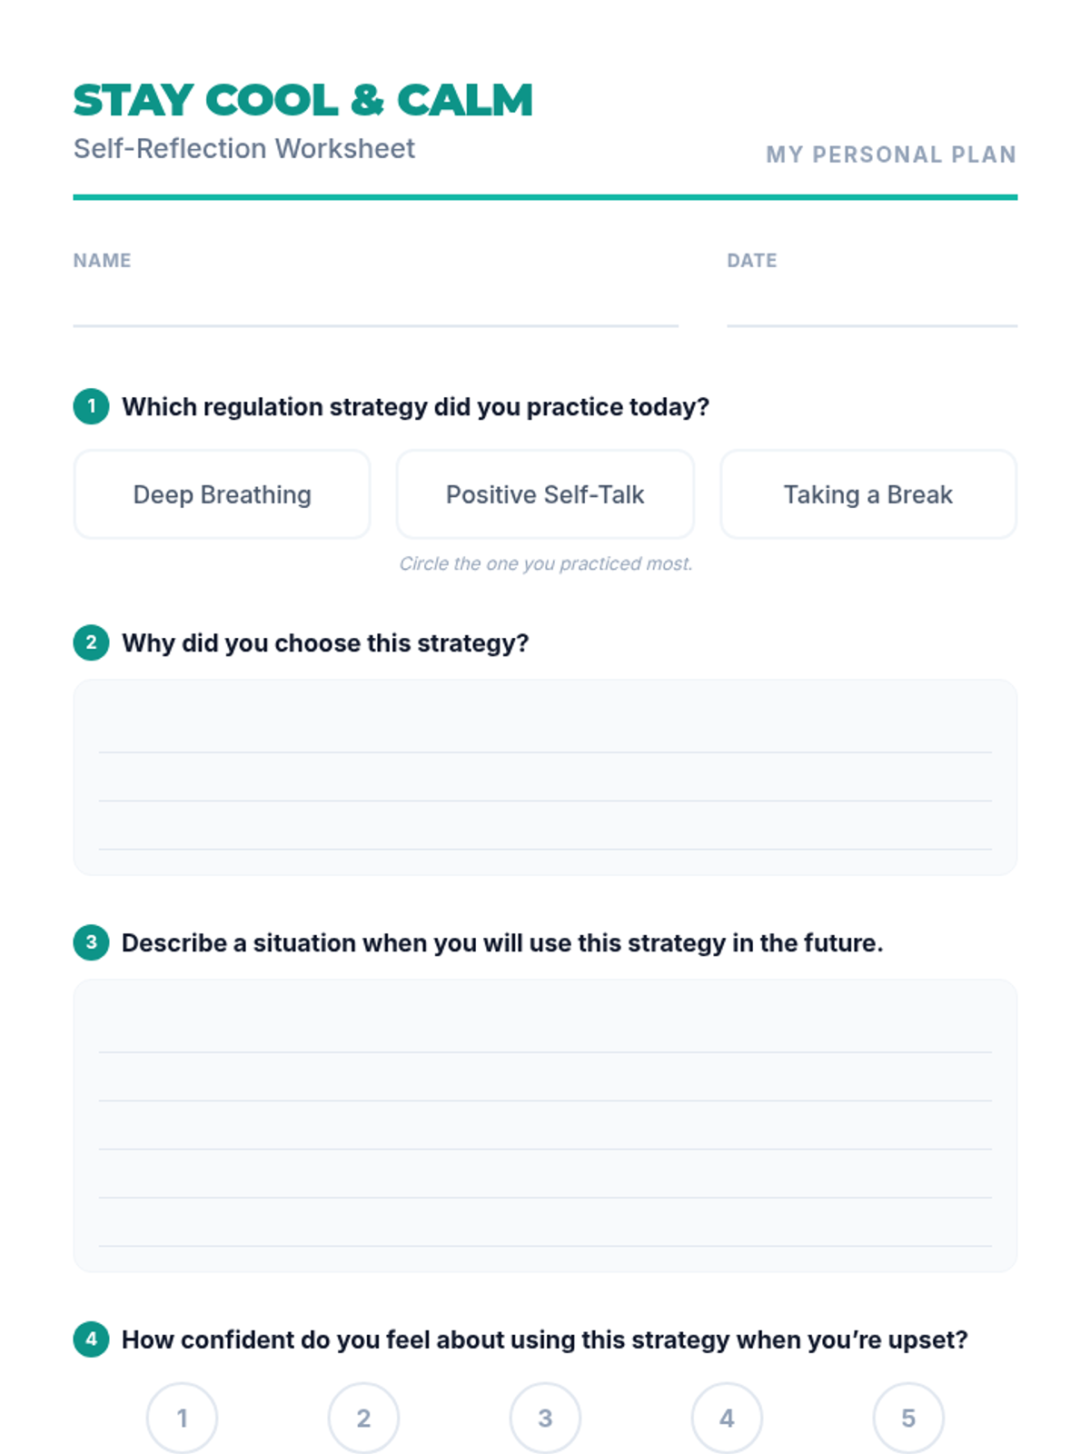Select confidence rating circle 2
Viewport: 1090px width, 1454px height.
[x=363, y=1418]
